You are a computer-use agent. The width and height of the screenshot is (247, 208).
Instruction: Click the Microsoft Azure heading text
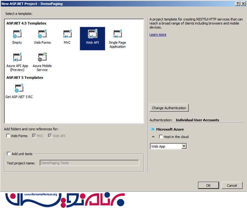[x=170, y=129]
